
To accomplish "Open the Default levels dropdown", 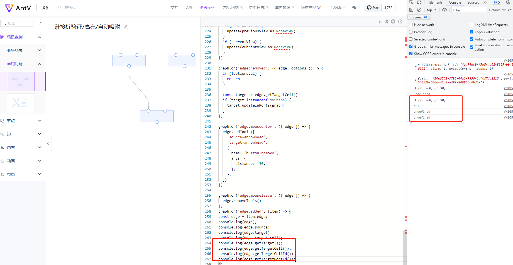I will pos(500,10).
